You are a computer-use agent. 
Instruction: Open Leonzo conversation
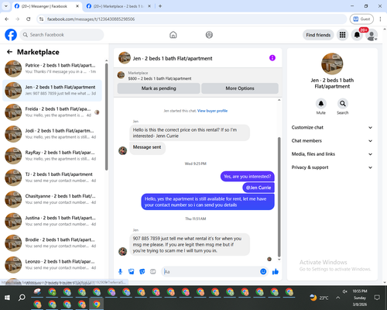pos(52,265)
